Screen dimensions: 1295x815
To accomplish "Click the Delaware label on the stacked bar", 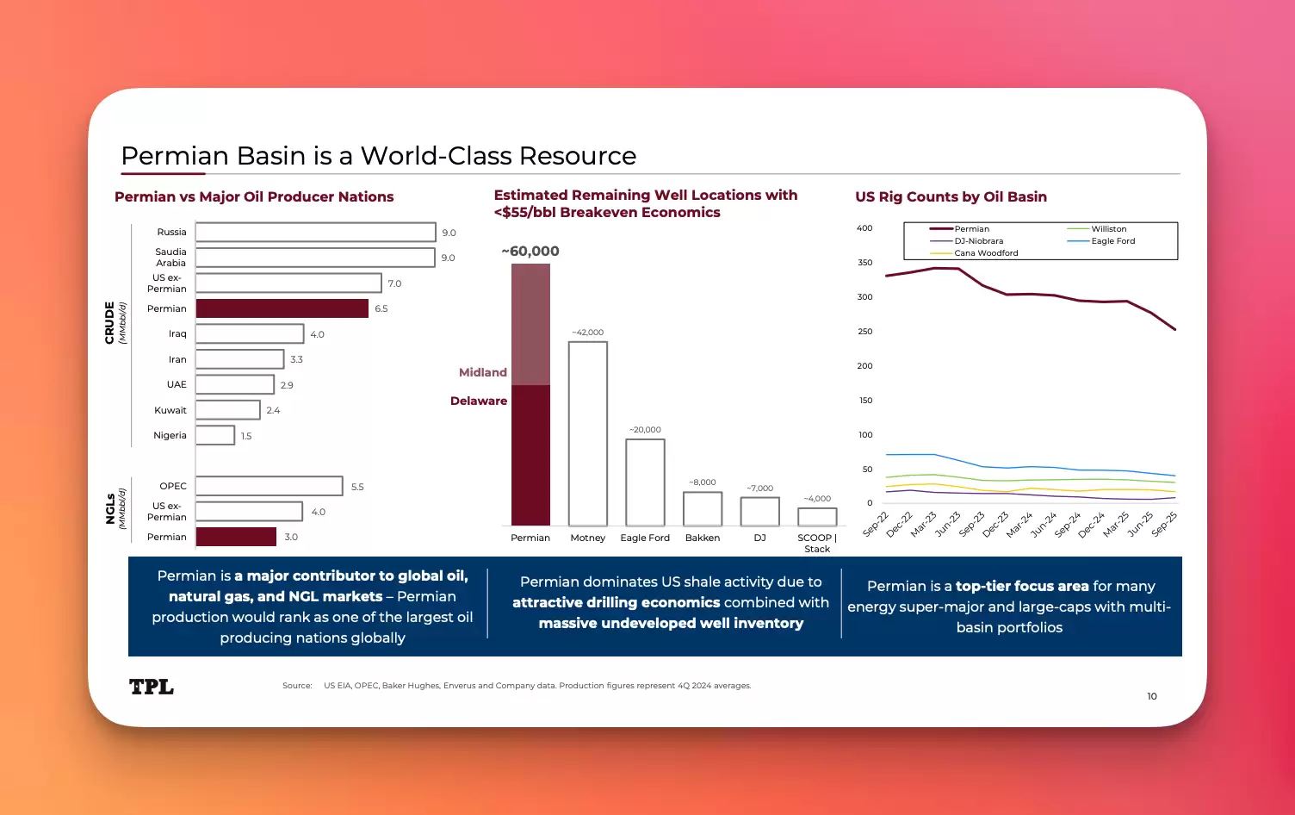I will (479, 401).
